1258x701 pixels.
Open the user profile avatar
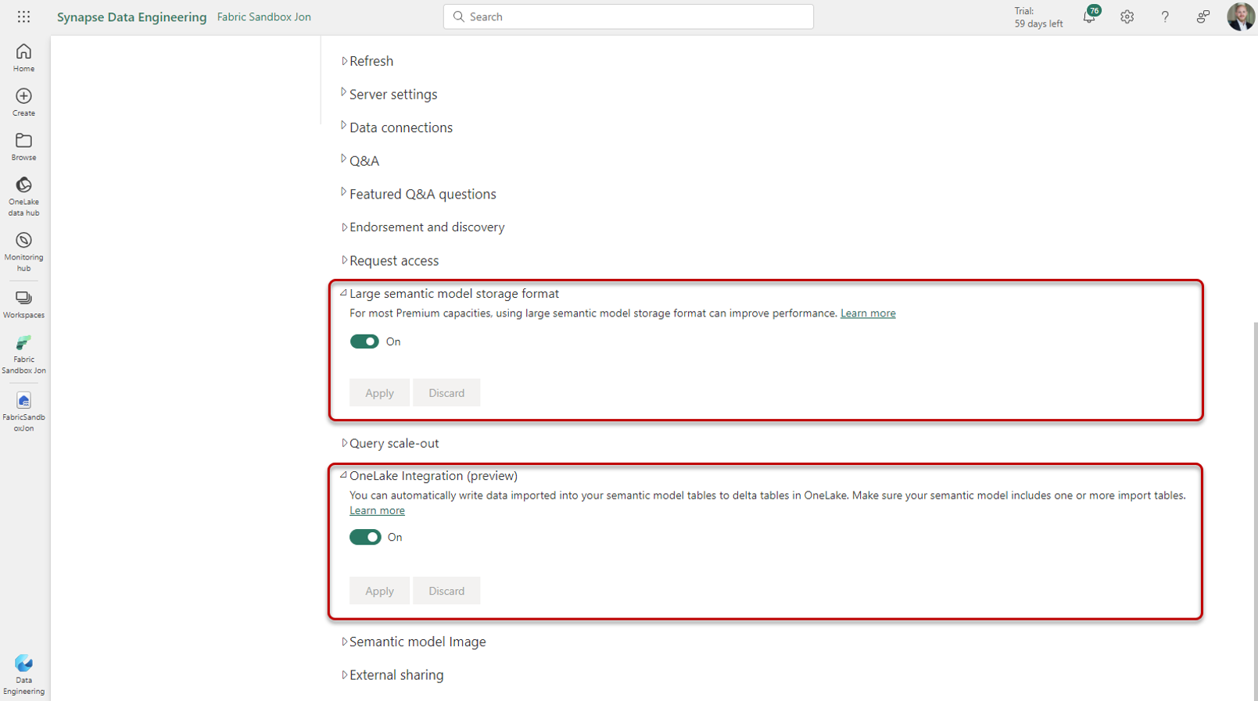point(1241,16)
